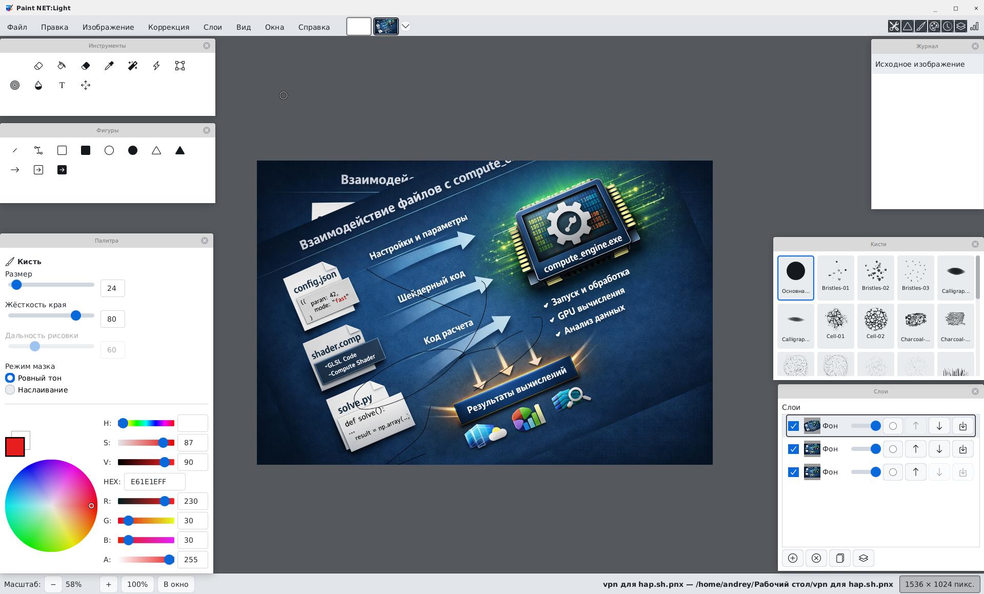984x594 pixels.
Task: Open the Слои menu
Action: [x=213, y=27]
